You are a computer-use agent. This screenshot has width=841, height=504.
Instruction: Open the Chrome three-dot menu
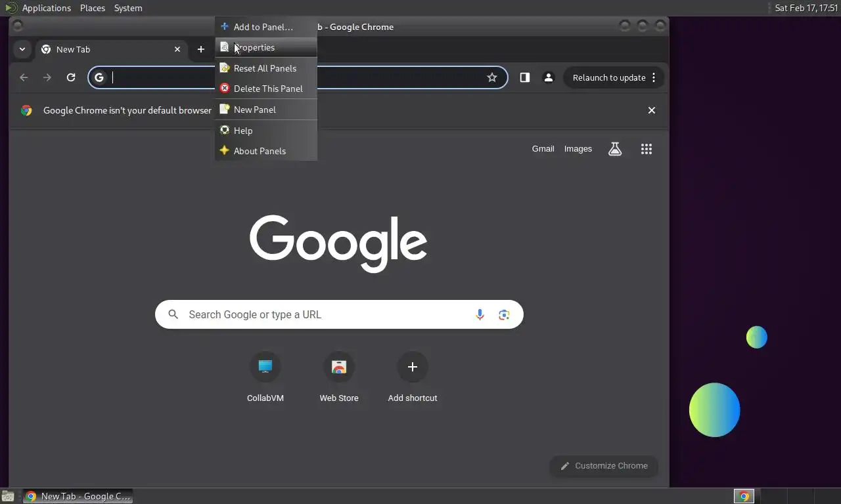point(654,77)
